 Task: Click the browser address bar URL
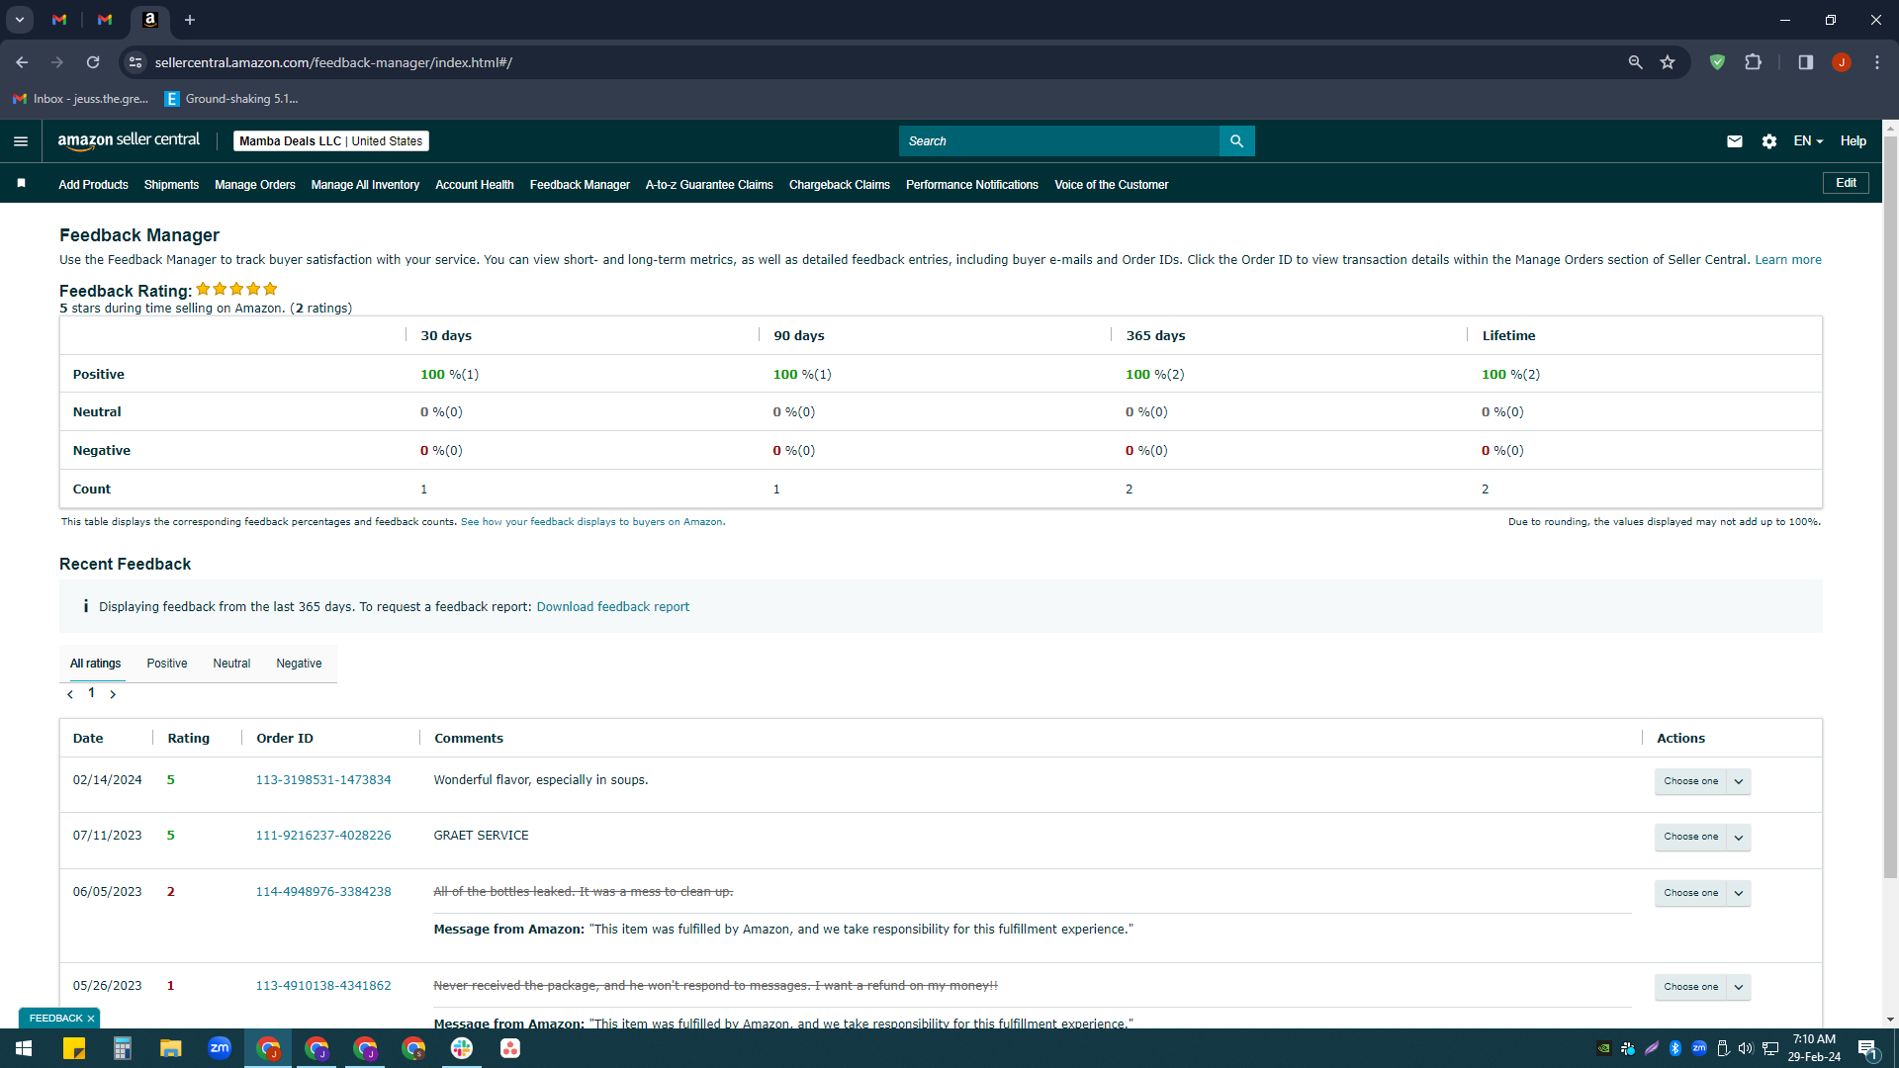pyautogui.click(x=333, y=62)
